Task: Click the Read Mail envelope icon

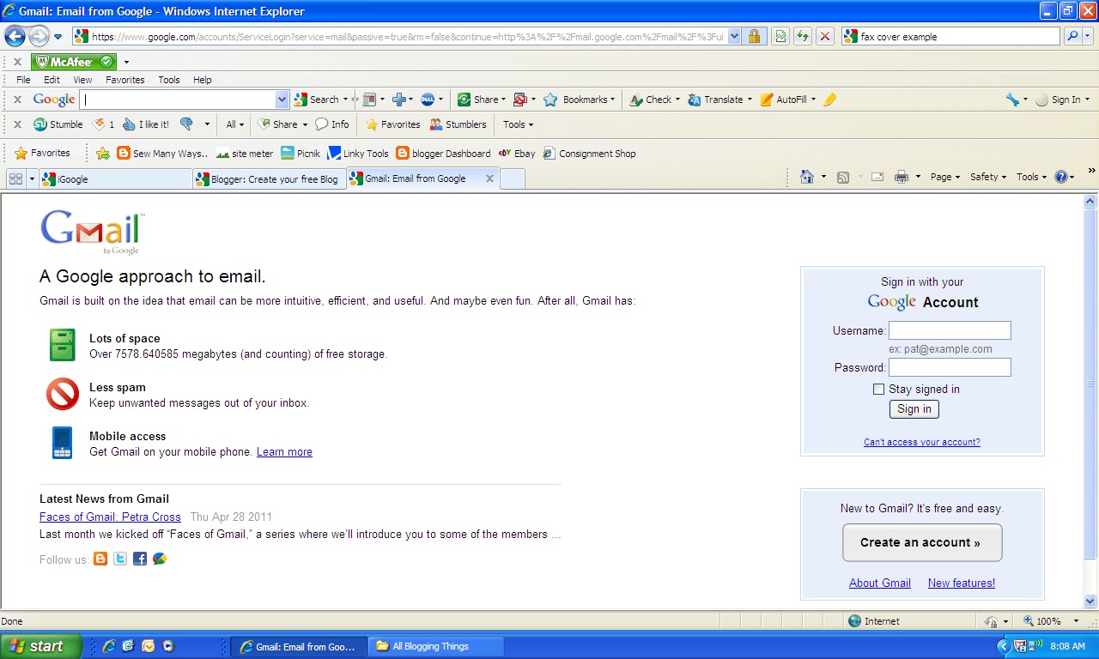Action: point(877,177)
